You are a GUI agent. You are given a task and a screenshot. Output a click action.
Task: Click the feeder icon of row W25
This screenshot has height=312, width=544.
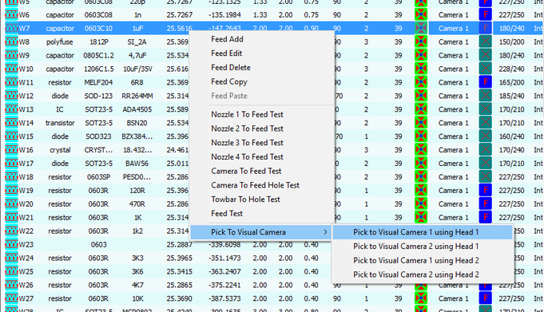point(11,272)
